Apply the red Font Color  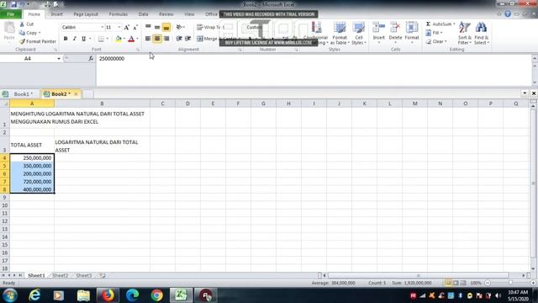point(131,39)
